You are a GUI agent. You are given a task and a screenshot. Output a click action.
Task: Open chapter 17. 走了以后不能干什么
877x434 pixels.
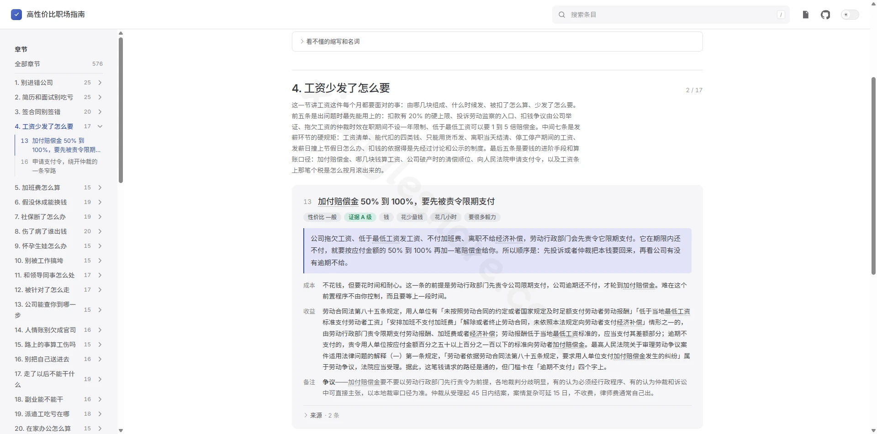[45, 379]
